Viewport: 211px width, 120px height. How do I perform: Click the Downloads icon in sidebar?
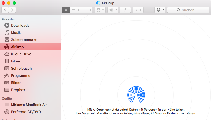point(7,25)
